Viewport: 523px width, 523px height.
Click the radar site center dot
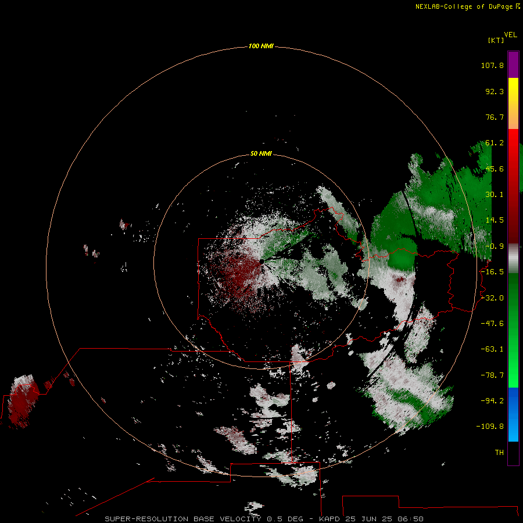click(x=262, y=262)
